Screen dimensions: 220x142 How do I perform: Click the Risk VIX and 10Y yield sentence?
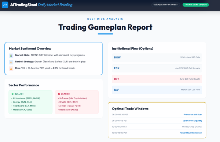(45, 68)
